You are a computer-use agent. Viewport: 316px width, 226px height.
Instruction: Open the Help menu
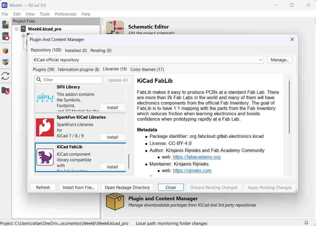click(86, 14)
